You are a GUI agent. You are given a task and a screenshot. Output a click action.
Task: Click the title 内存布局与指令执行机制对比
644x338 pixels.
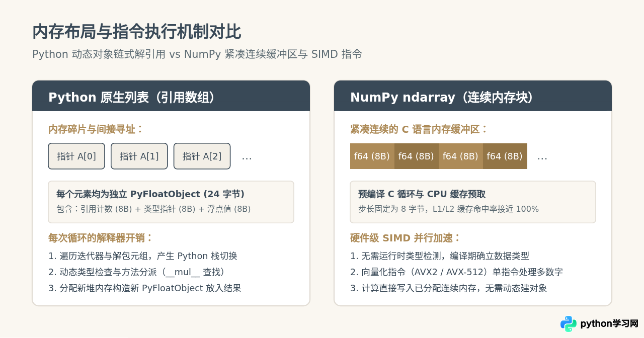[137, 32]
